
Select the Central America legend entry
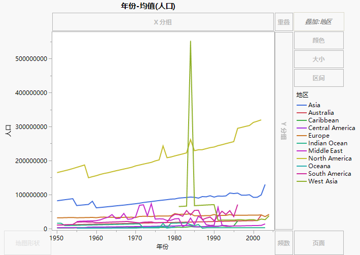pos(326,128)
